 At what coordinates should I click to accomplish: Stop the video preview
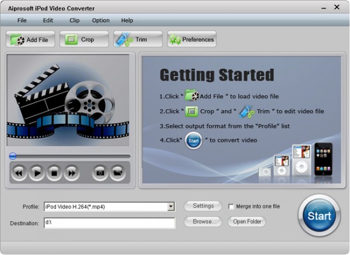54,173
